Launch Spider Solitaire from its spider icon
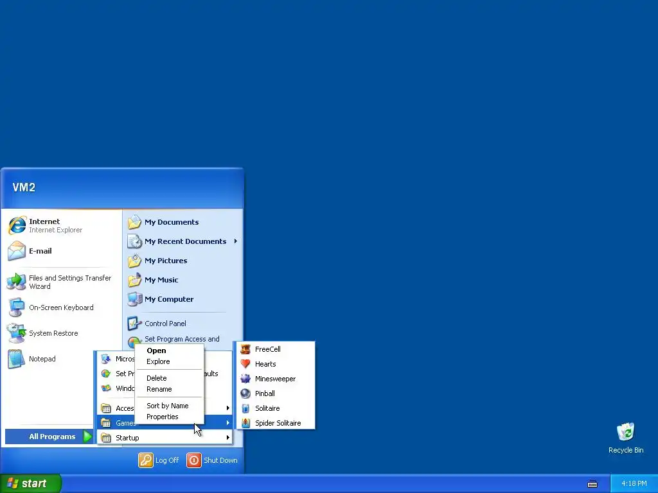658x493 pixels. coord(245,423)
